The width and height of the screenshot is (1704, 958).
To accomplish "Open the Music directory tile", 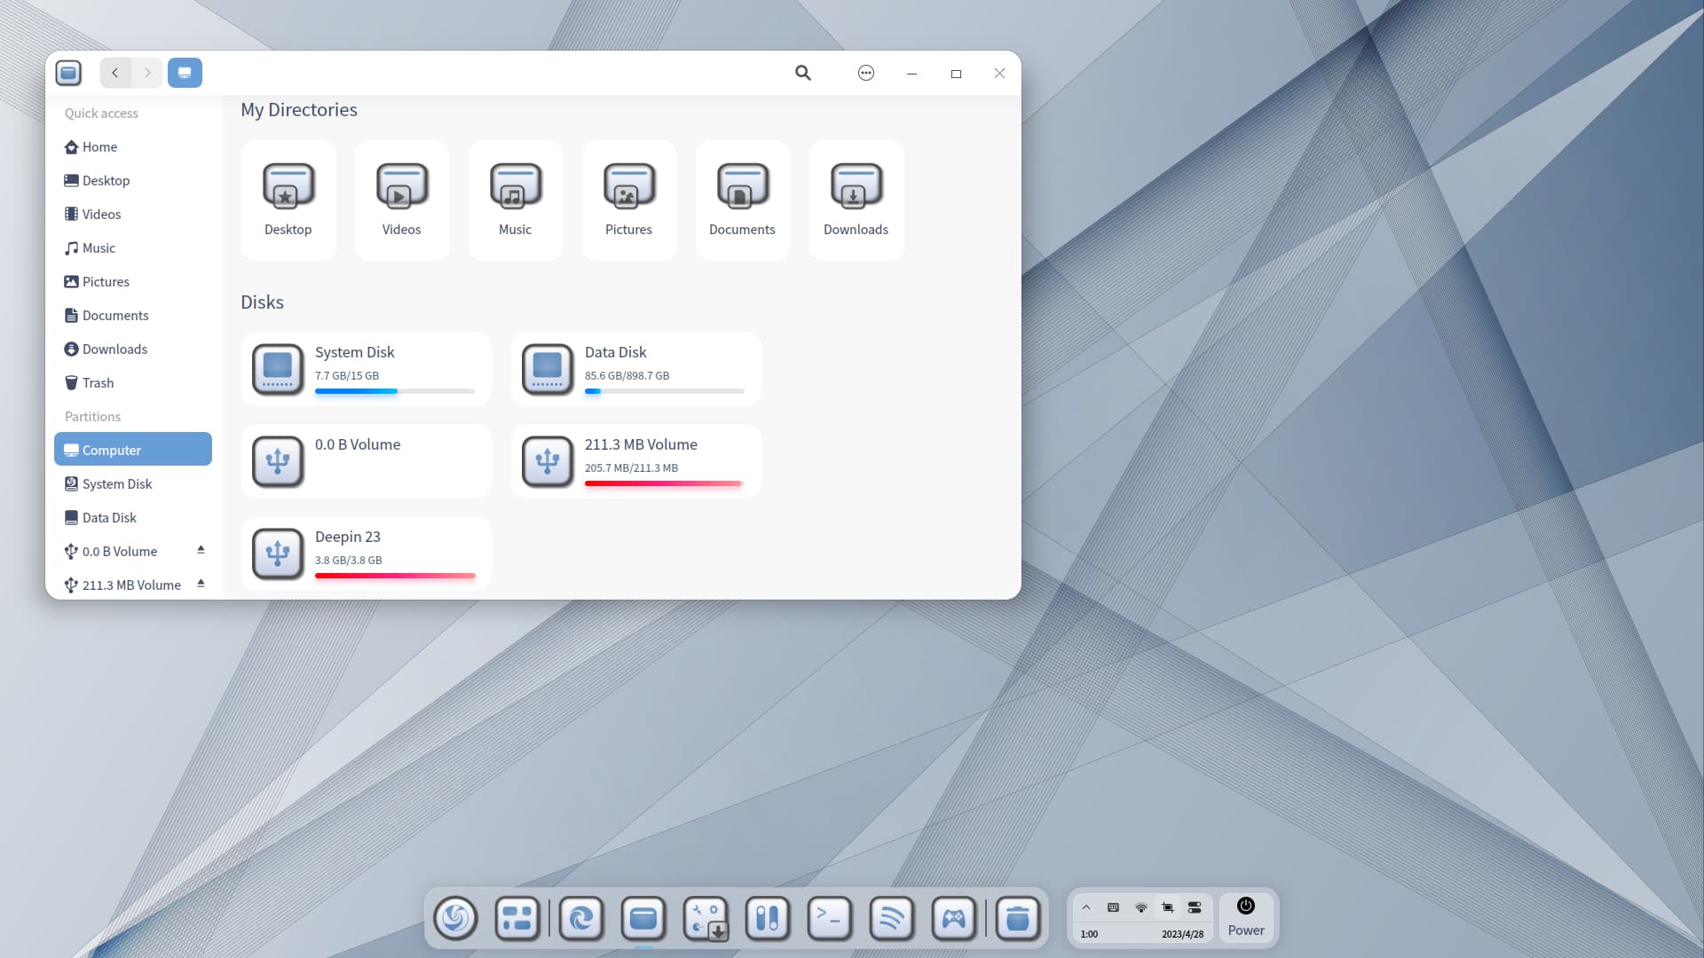I will click(x=515, y=200).
